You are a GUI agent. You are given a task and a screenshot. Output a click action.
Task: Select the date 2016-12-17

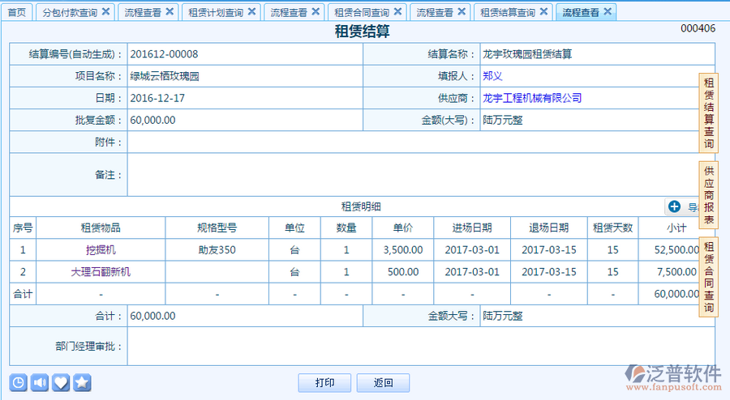pos(157,98)
